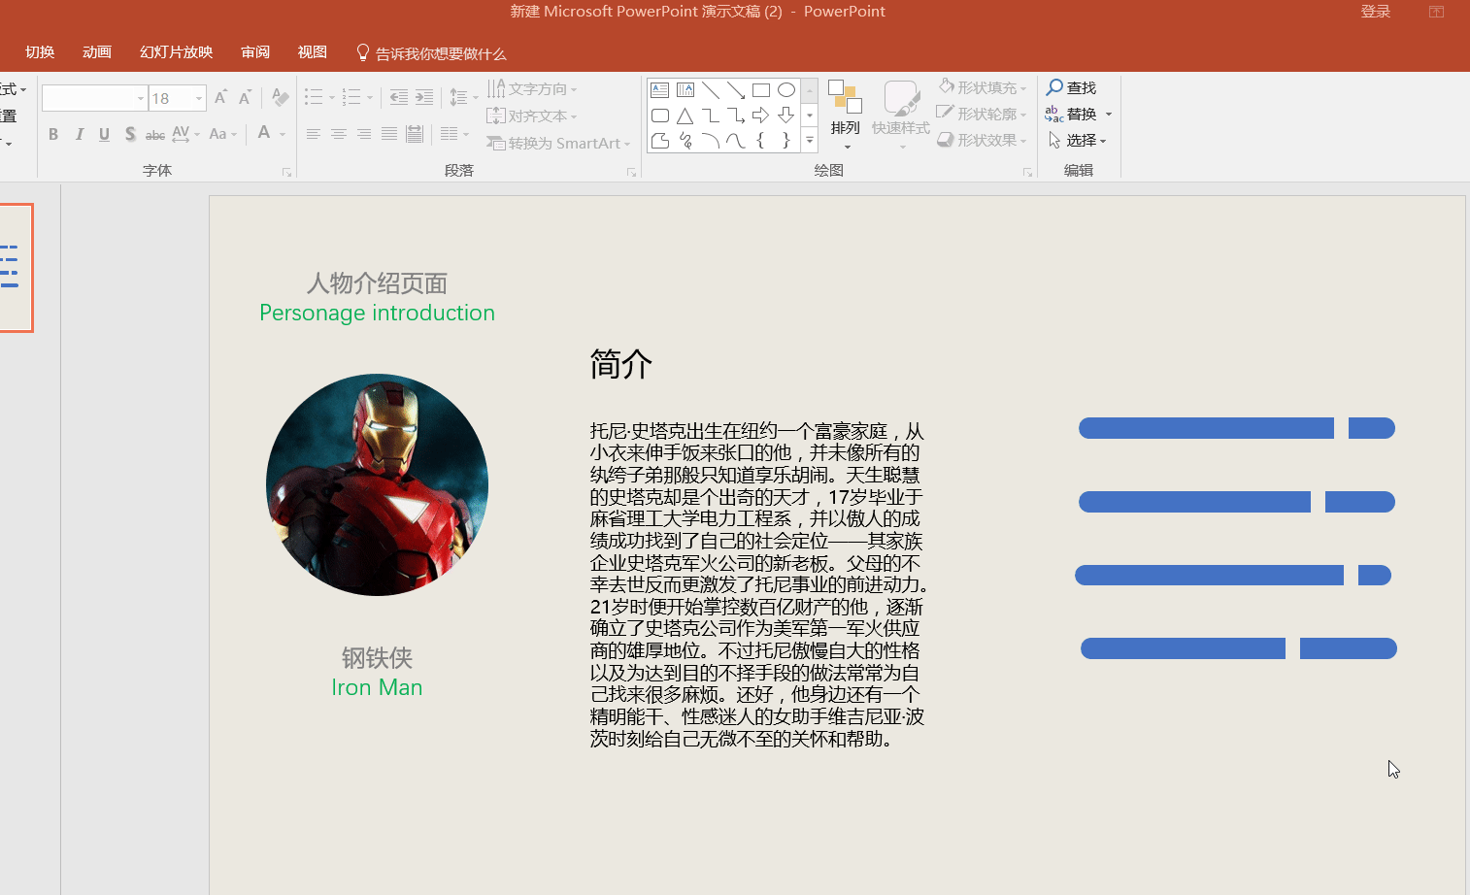Select the right arrow shape
This screenshot has width=1470, height=895.
pyautogui.click(x=761, y=116)
